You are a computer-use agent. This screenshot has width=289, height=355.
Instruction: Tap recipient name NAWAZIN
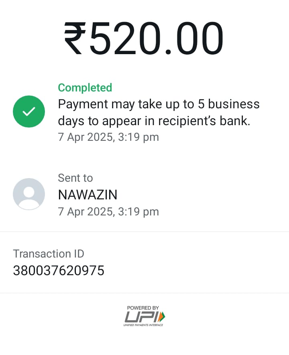88,195
